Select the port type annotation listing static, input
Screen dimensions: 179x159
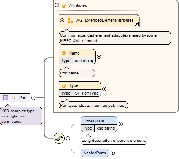click(x=93, y=106)
